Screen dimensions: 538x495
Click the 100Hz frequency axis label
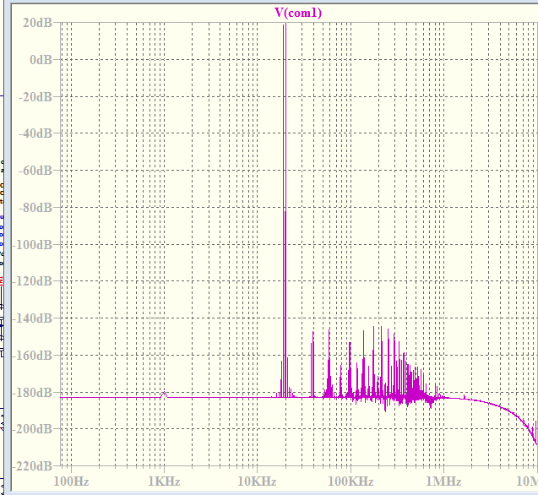71,481
